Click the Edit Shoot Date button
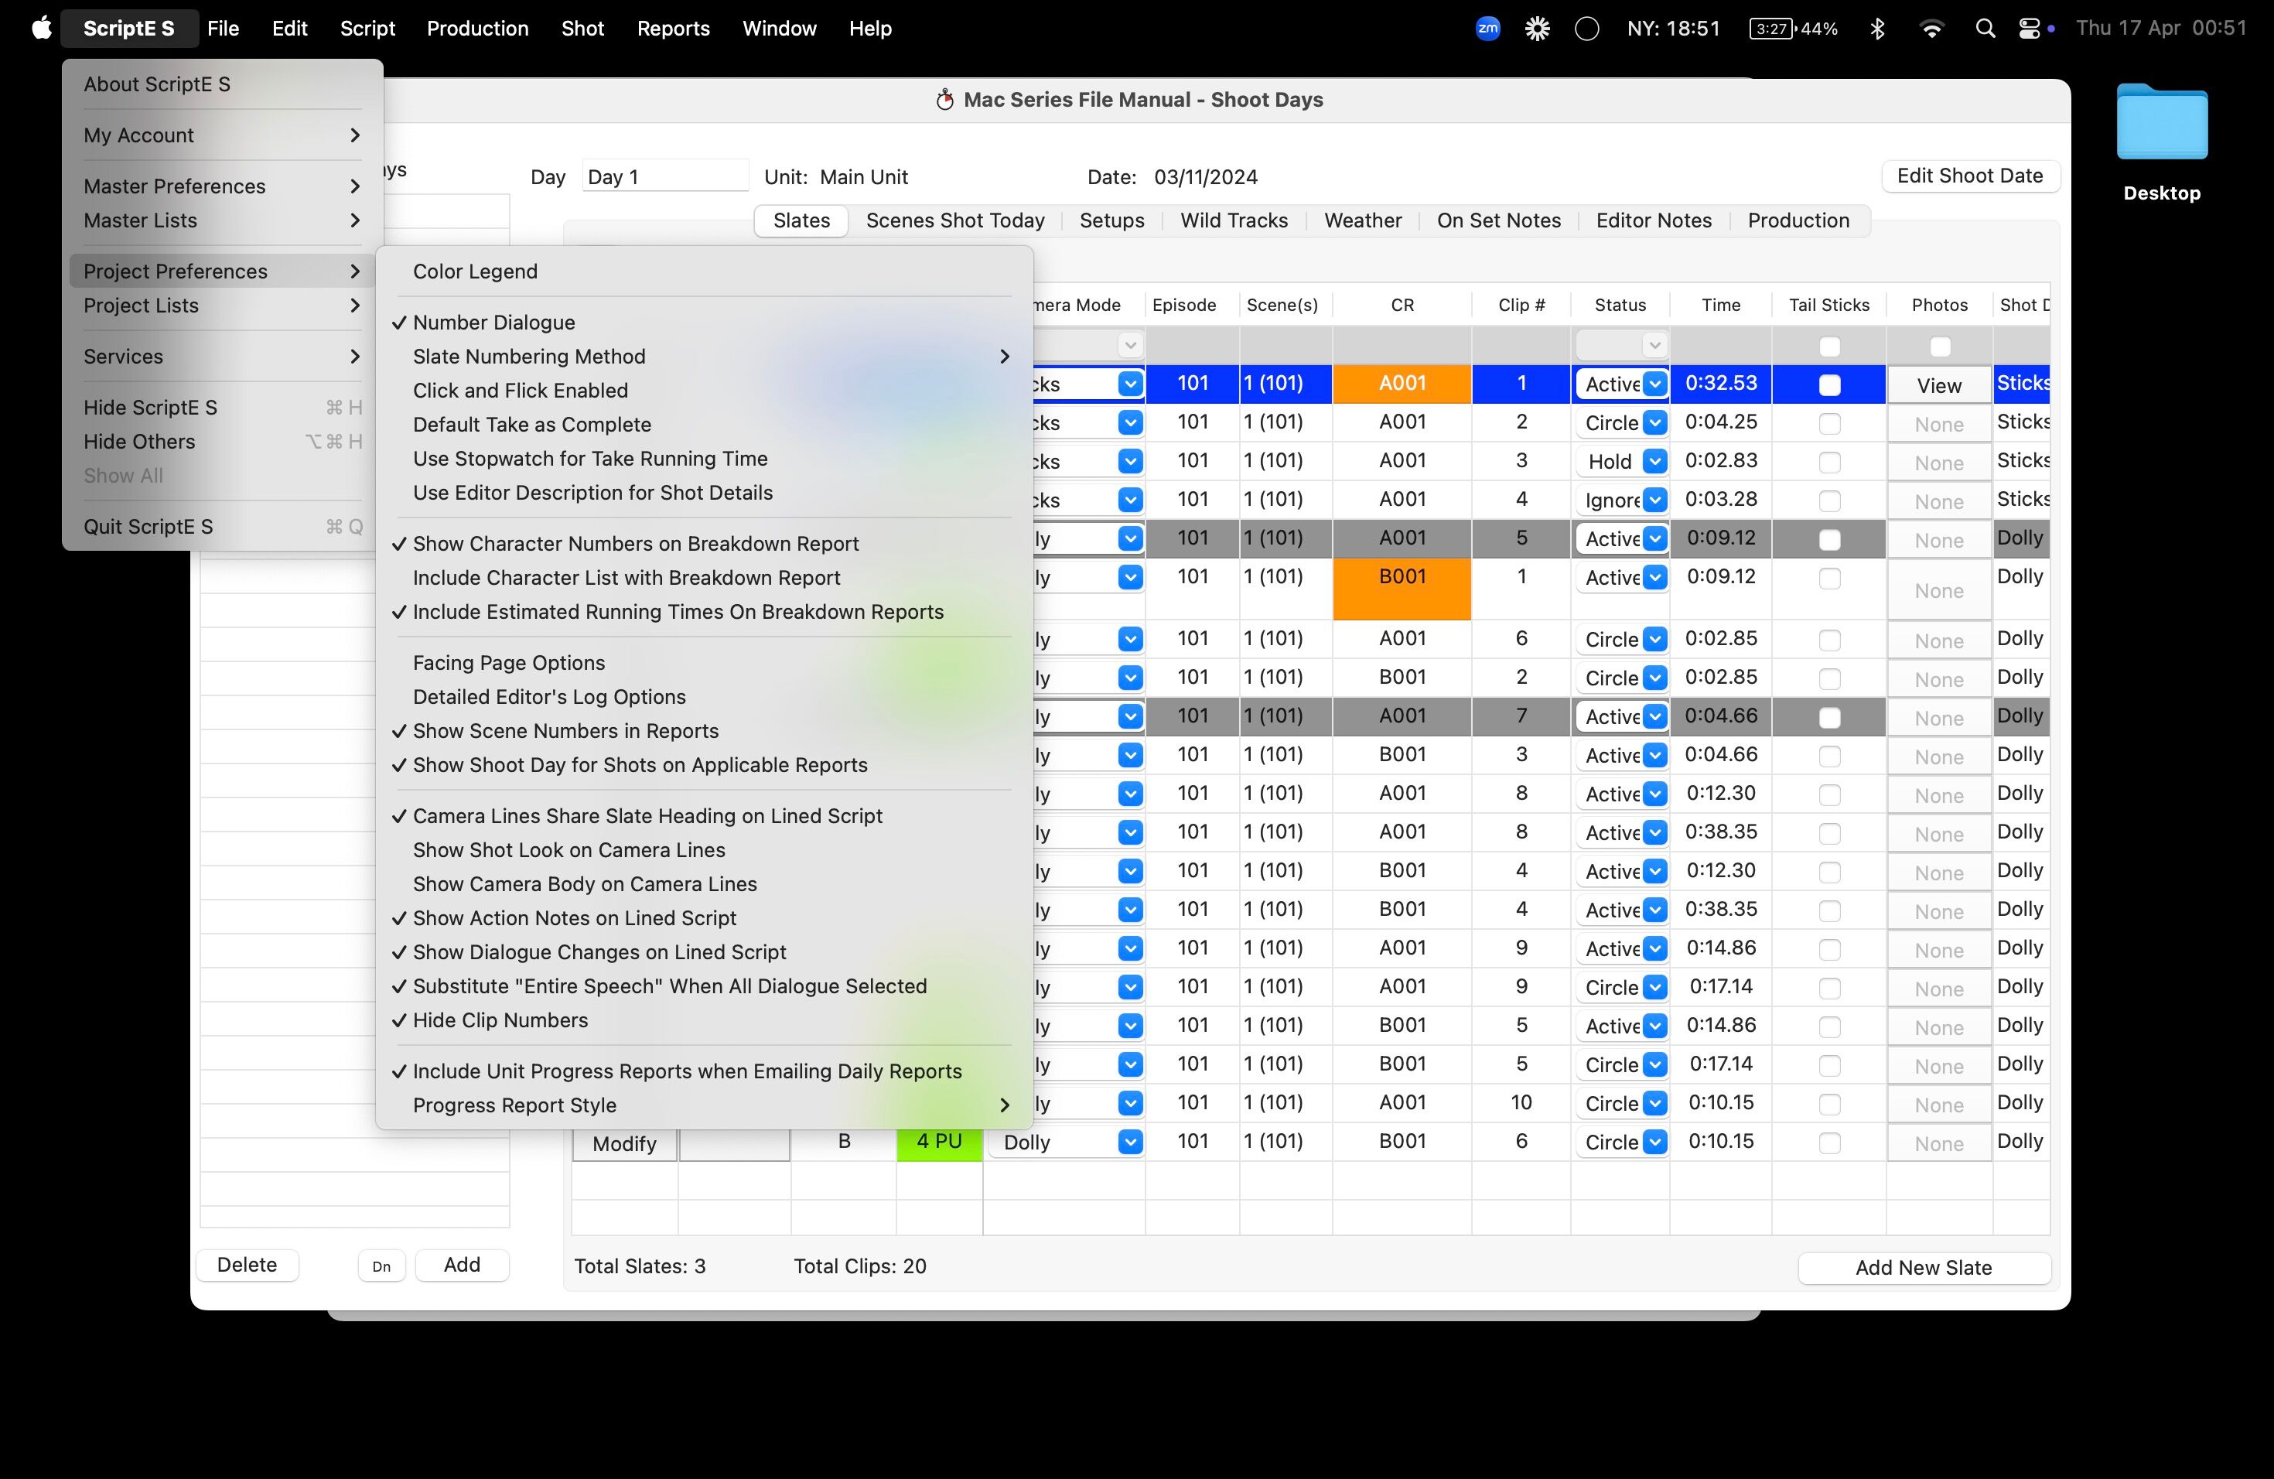The height and width of the screenshot is (1479, 2274). (1969, 176)
